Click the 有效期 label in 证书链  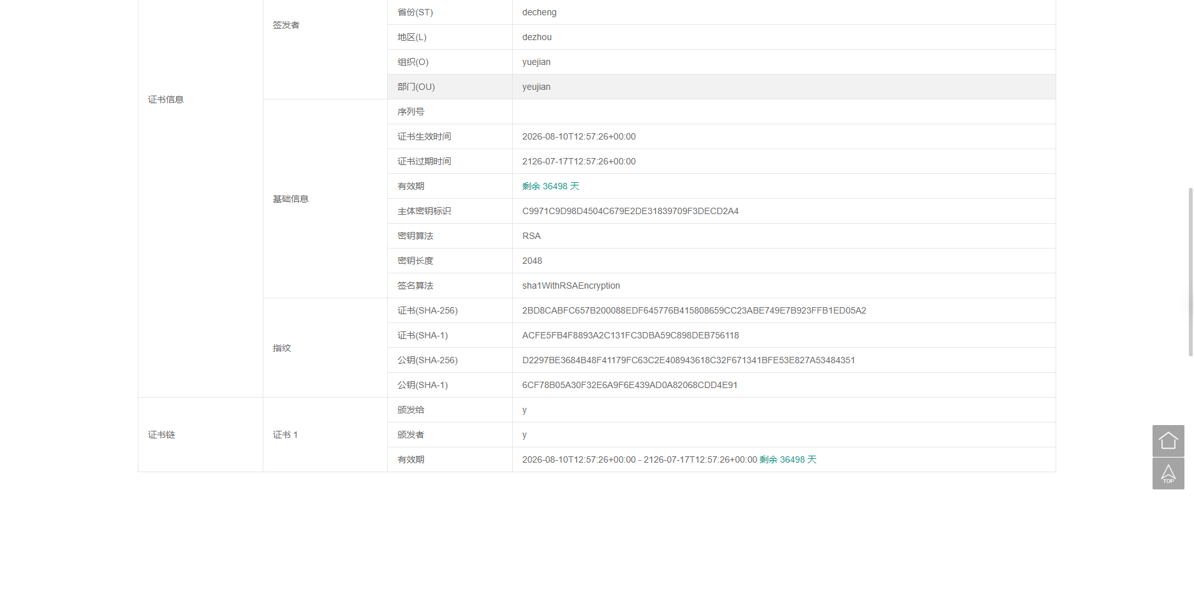[411, 459]
